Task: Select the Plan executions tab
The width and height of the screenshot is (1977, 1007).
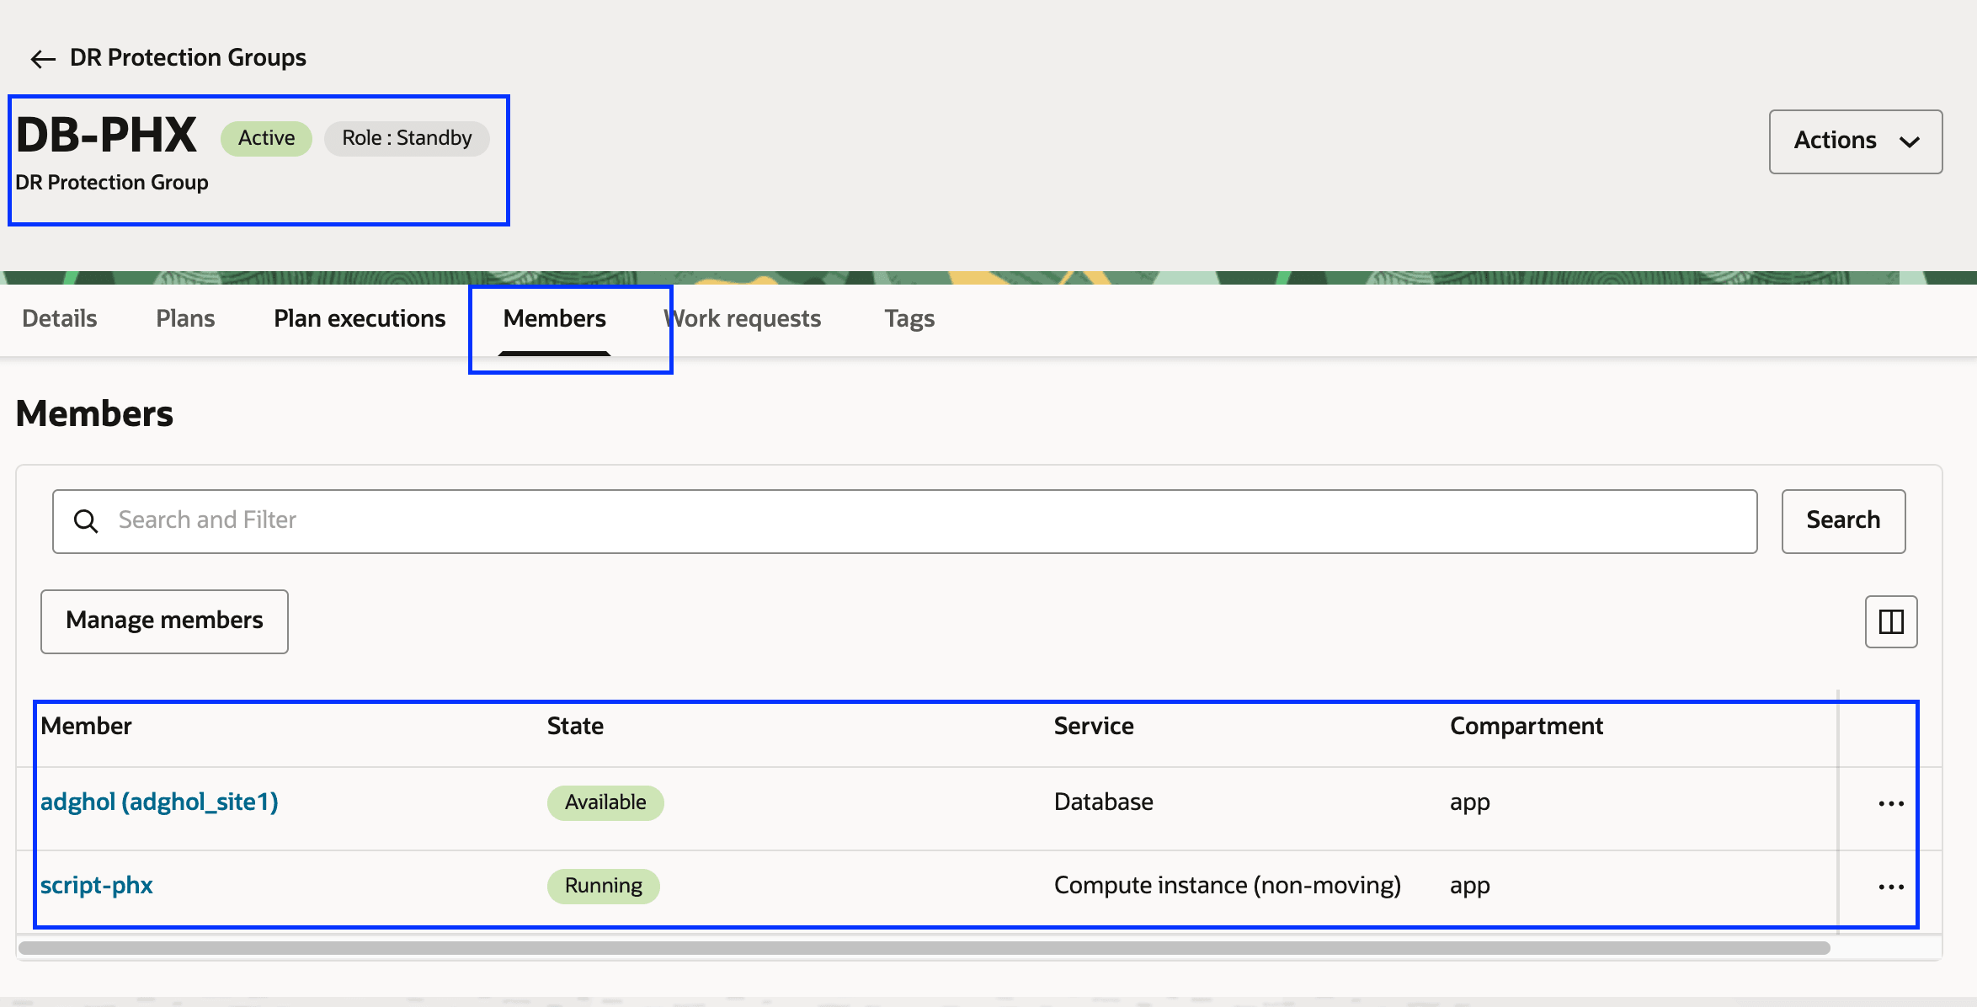Action: point(360,318)
